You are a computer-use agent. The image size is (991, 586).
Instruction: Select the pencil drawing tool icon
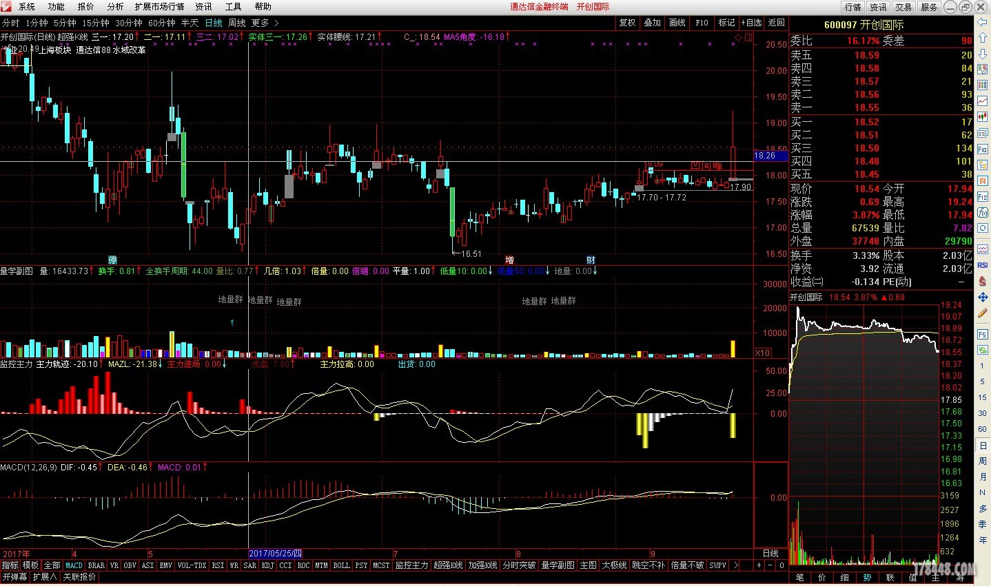click(982, 313)
